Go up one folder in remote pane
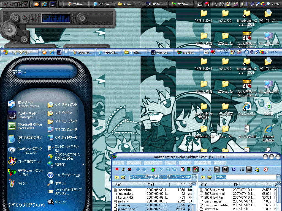 click(x=203, y=177)
